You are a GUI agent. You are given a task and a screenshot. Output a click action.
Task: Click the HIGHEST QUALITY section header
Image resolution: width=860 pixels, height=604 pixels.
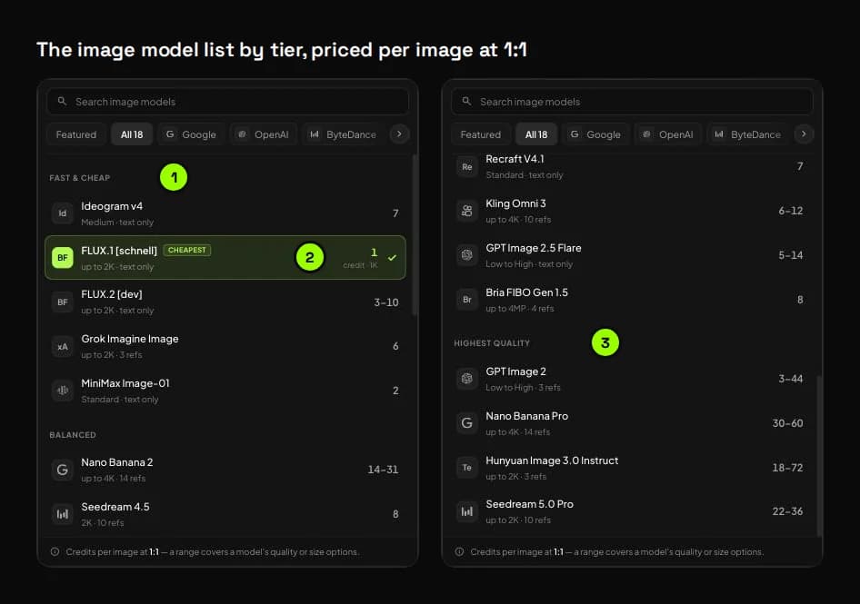point(492,343)
